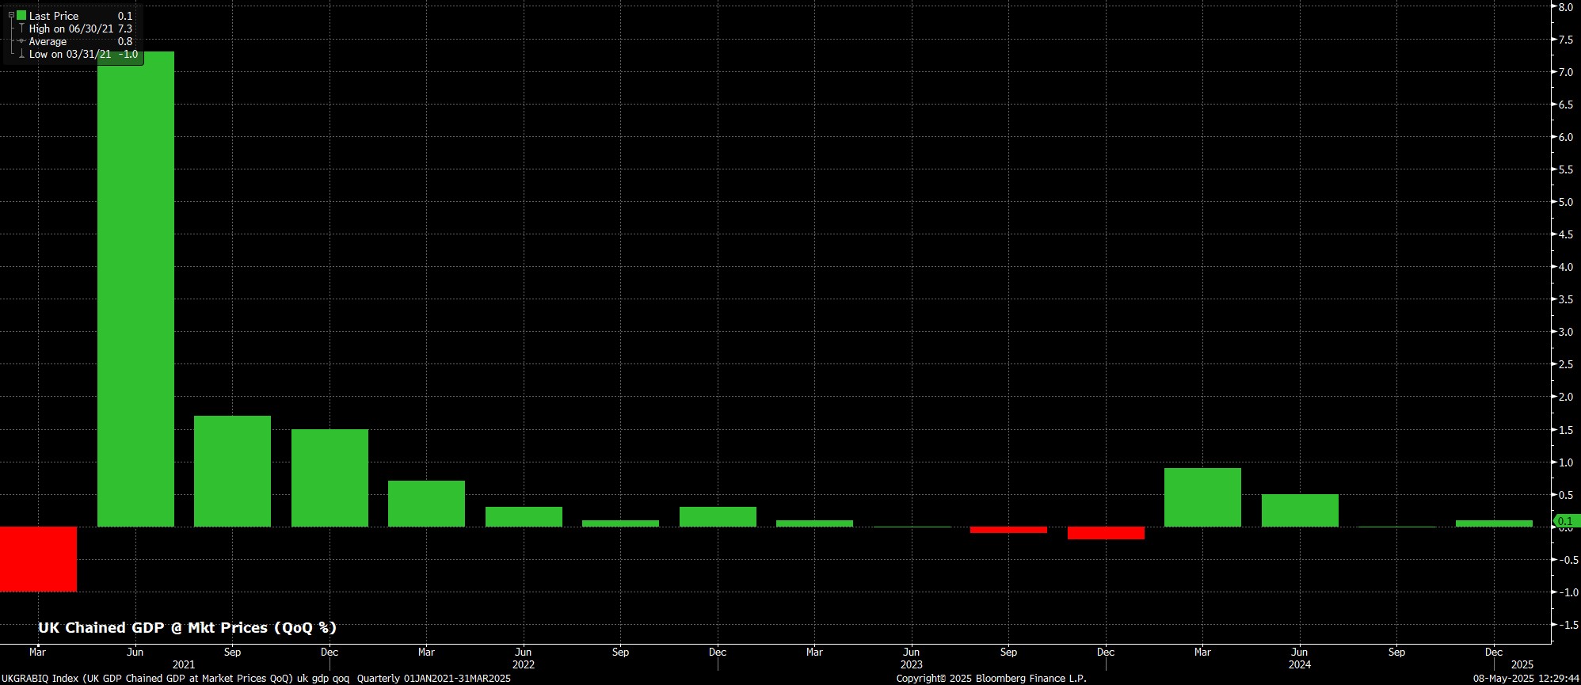Click the 3.0 y-axis label
1581x685 pixels.
coord(1566,332)
